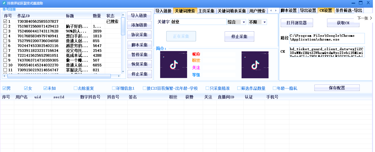Open the 条件筛选-导出 tab
The height and width of the screenshot is (152, 375).
(x=349, y=10)
